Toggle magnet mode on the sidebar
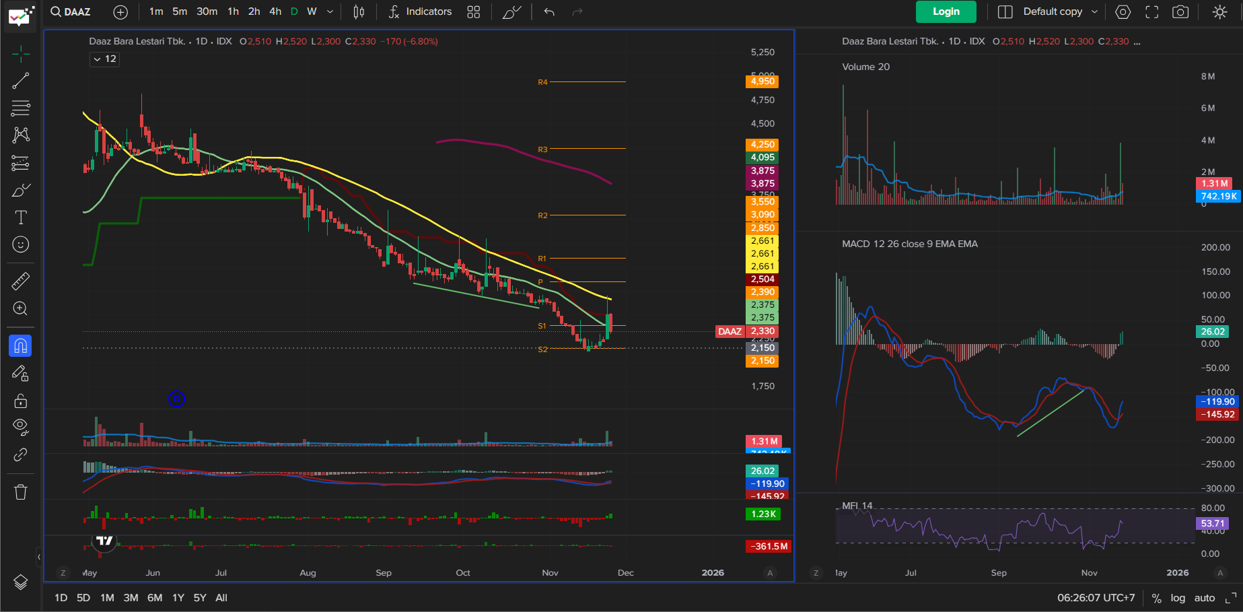 pyautogui.click(x=21, y=346)
